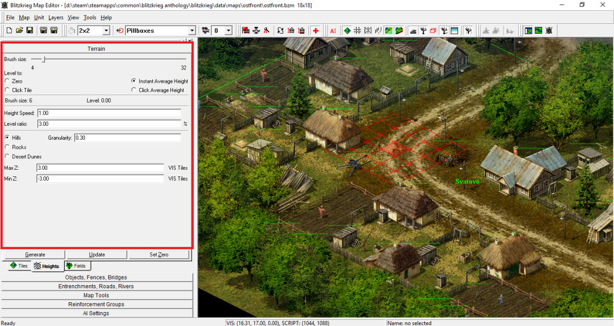Image resolution: width=614 pixels, height=326 pixels.
Task: Click the tank silhouette toolbar icon
Action: point(413,31)
